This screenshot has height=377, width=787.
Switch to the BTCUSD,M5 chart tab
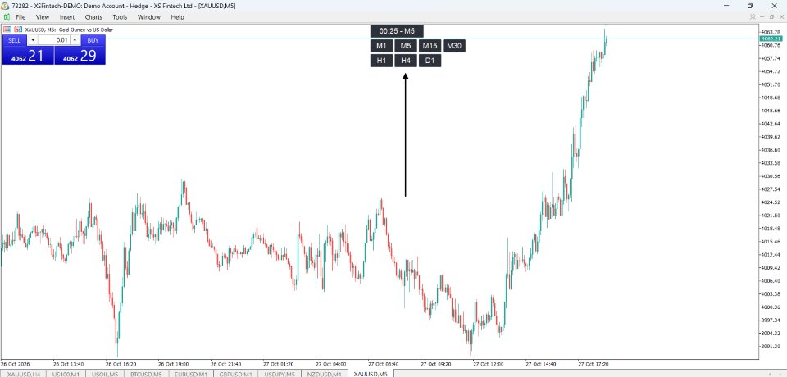click(148, 374)
